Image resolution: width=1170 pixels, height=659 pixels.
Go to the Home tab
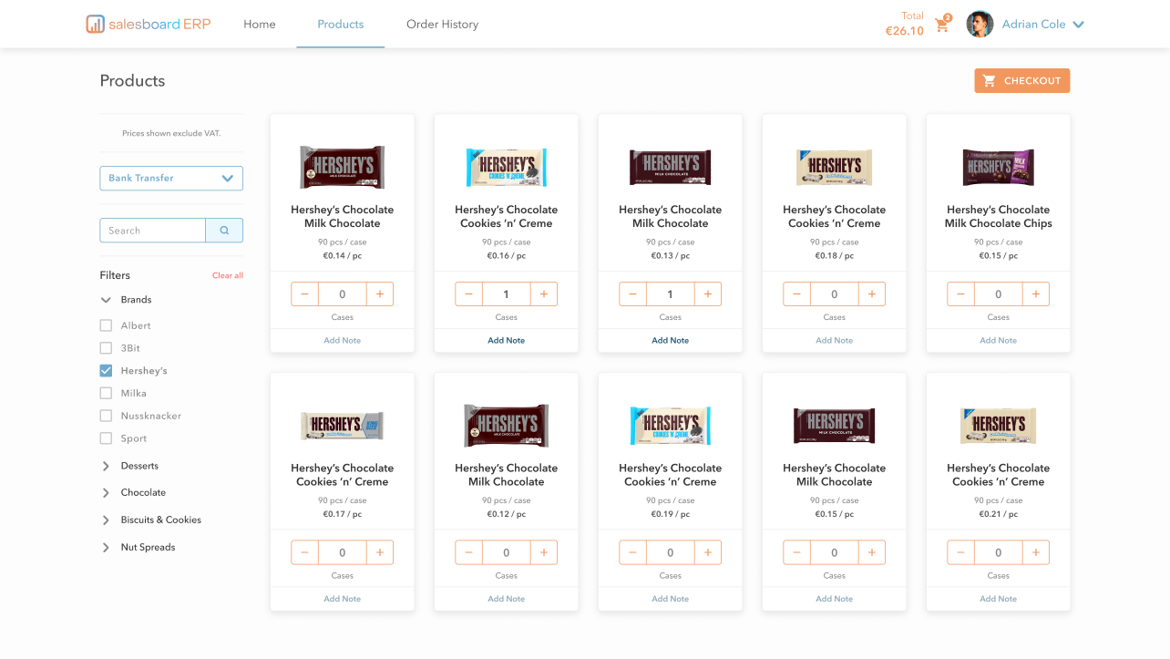click(260, 25)
